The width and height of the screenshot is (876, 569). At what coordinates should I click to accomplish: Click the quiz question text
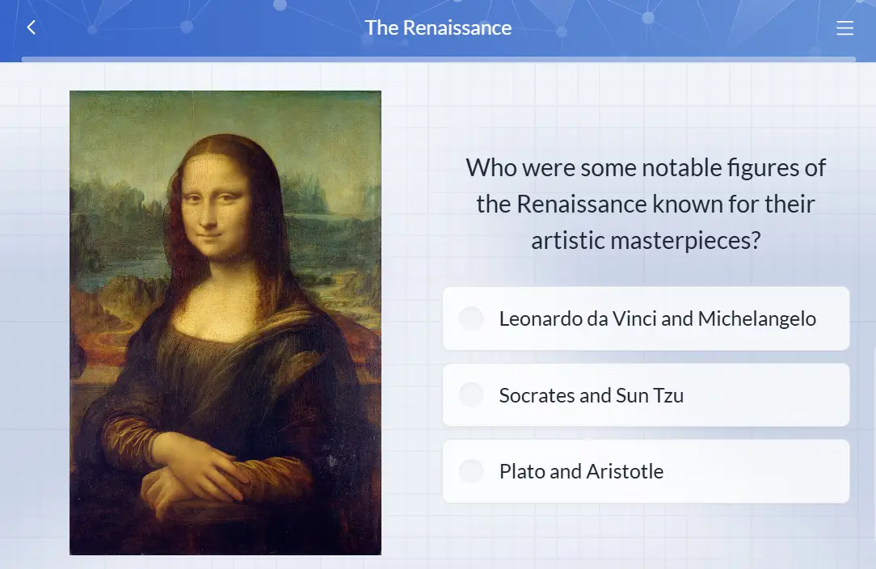pos(646,204)
